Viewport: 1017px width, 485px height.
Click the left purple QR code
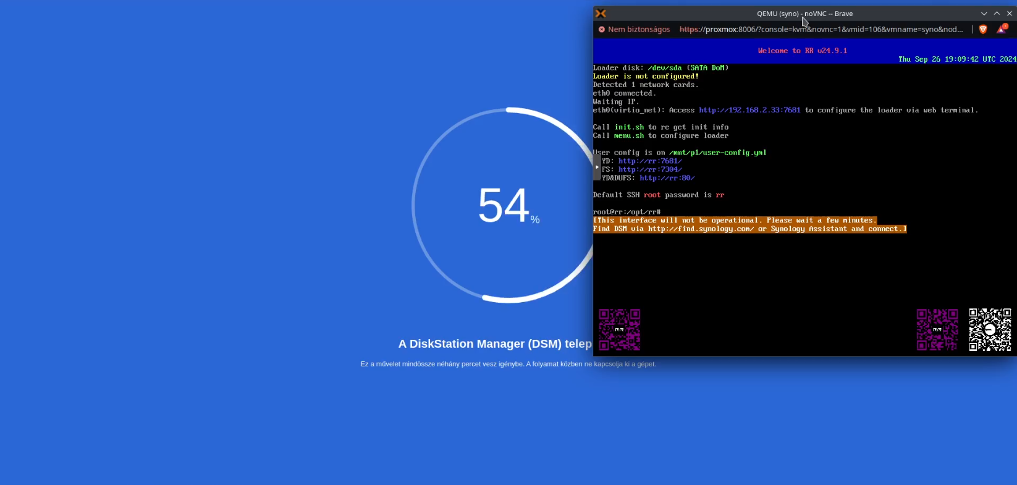[x=620, y=330]
